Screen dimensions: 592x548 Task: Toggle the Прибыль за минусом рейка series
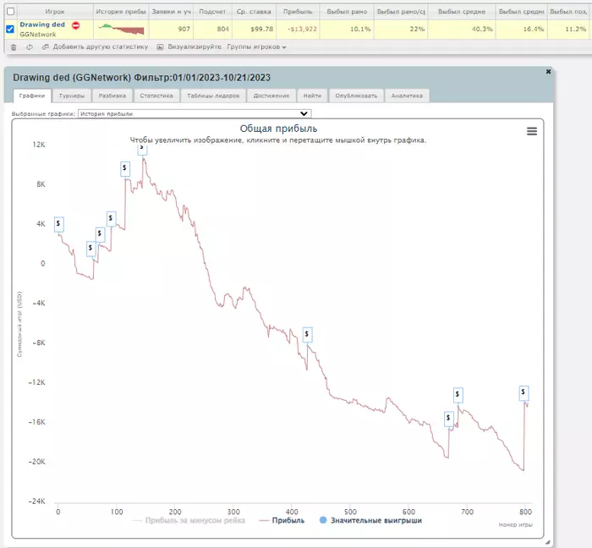pyautogui.click(x=189, y=520)
